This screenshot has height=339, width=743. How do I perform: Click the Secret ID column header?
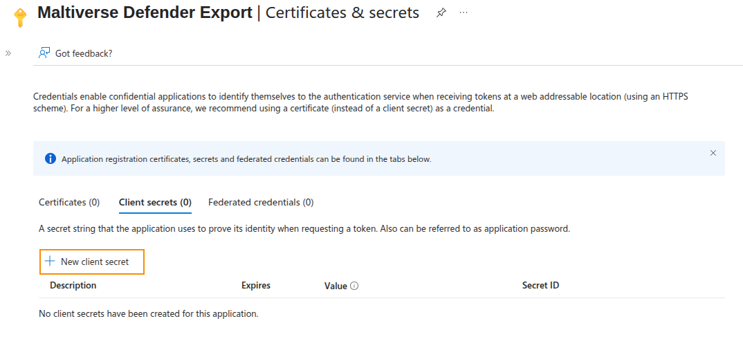point(540,286)
